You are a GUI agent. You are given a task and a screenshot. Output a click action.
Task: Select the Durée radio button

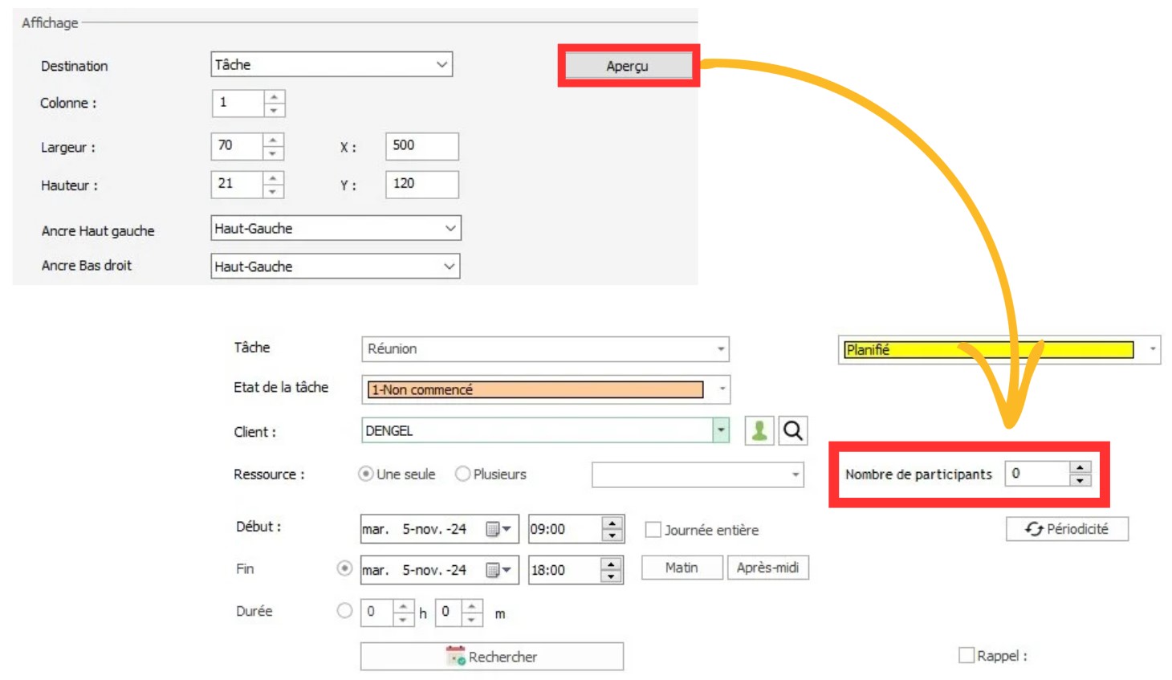coord(344,611)
